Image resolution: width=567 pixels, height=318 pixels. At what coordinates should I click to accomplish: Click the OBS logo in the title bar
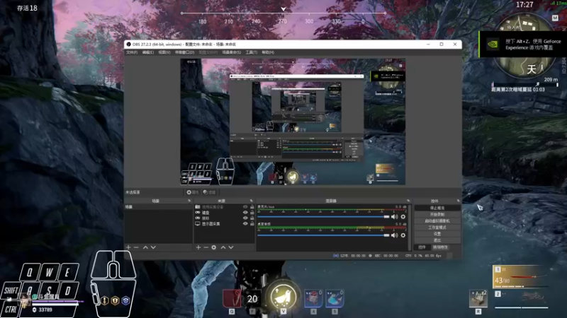(128, 45)
